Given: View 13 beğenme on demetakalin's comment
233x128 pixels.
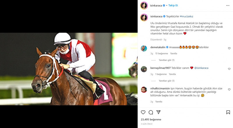Looking at the screenshot, I should click(162, 54).
